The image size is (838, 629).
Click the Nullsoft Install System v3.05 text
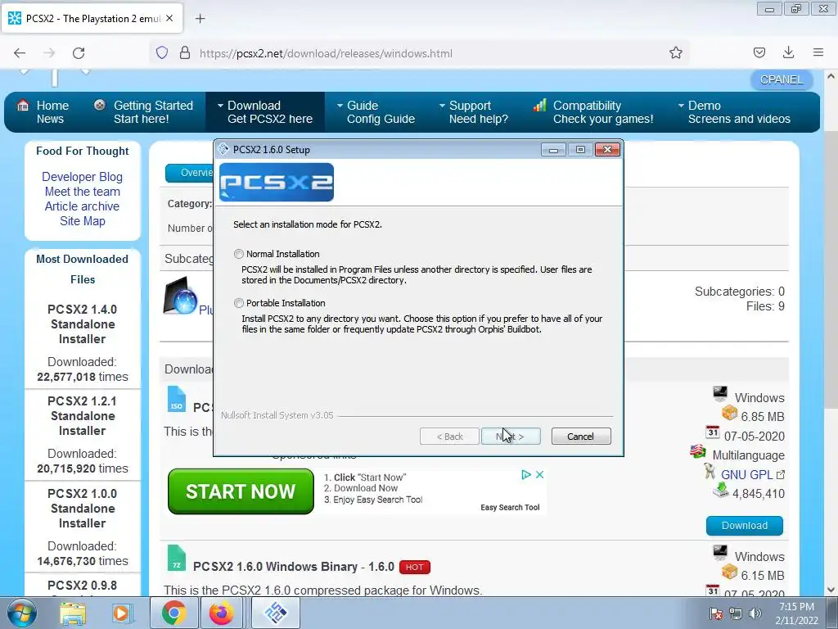point(277,415)
